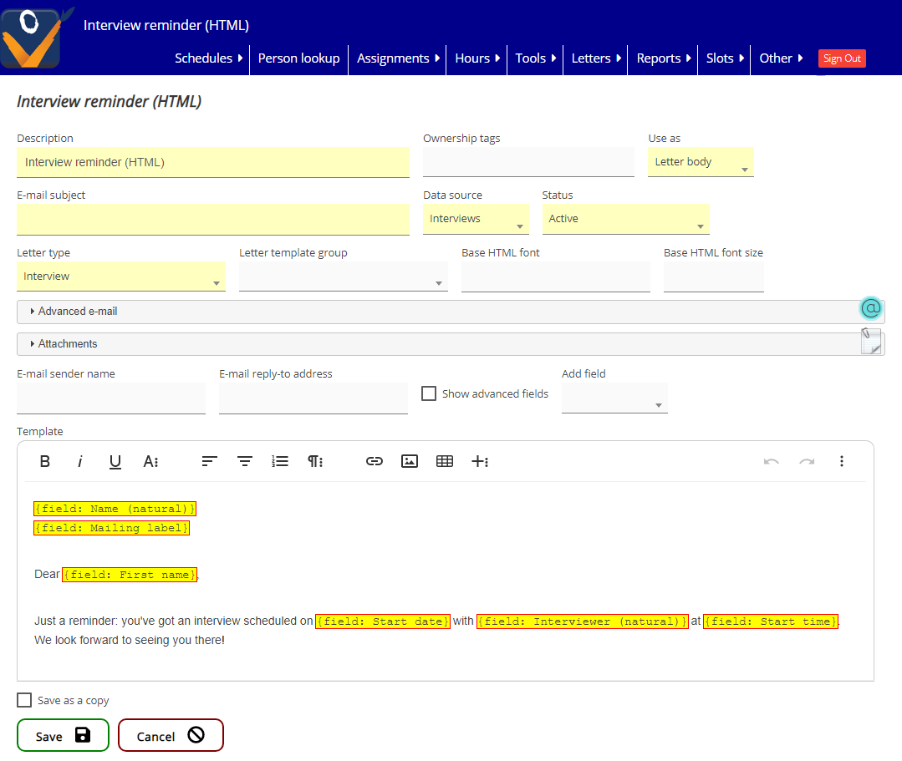Enable Save as a copy checkbox

[x=24, y=700]
